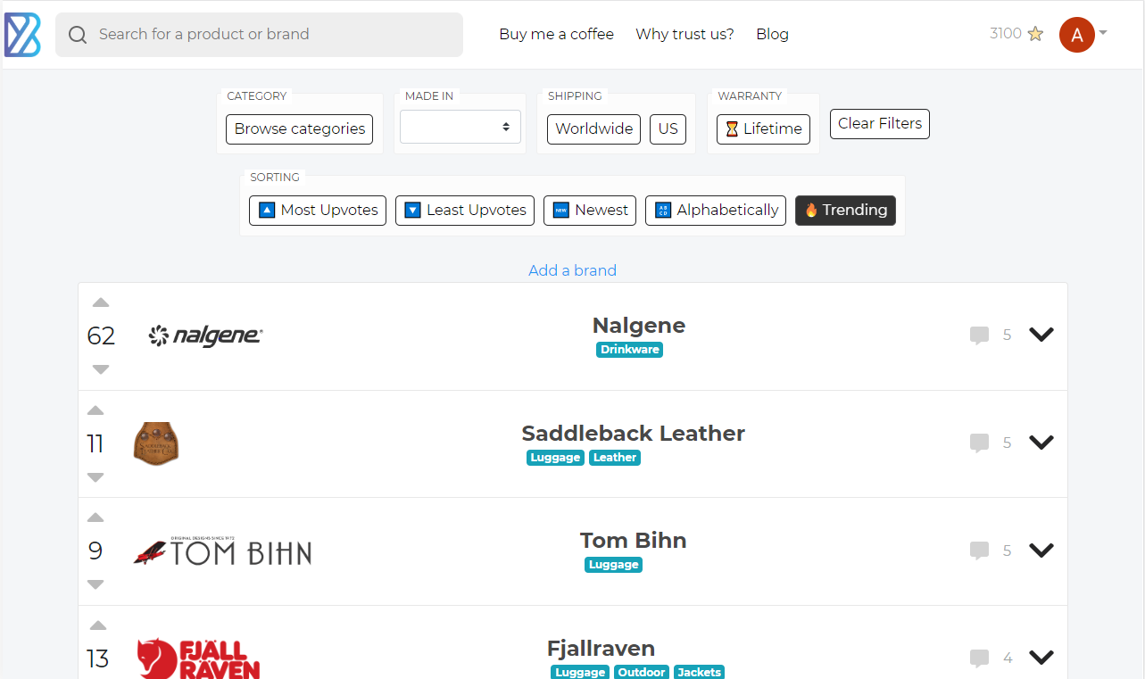Click Nalgene vote count 62

(101, 335)
